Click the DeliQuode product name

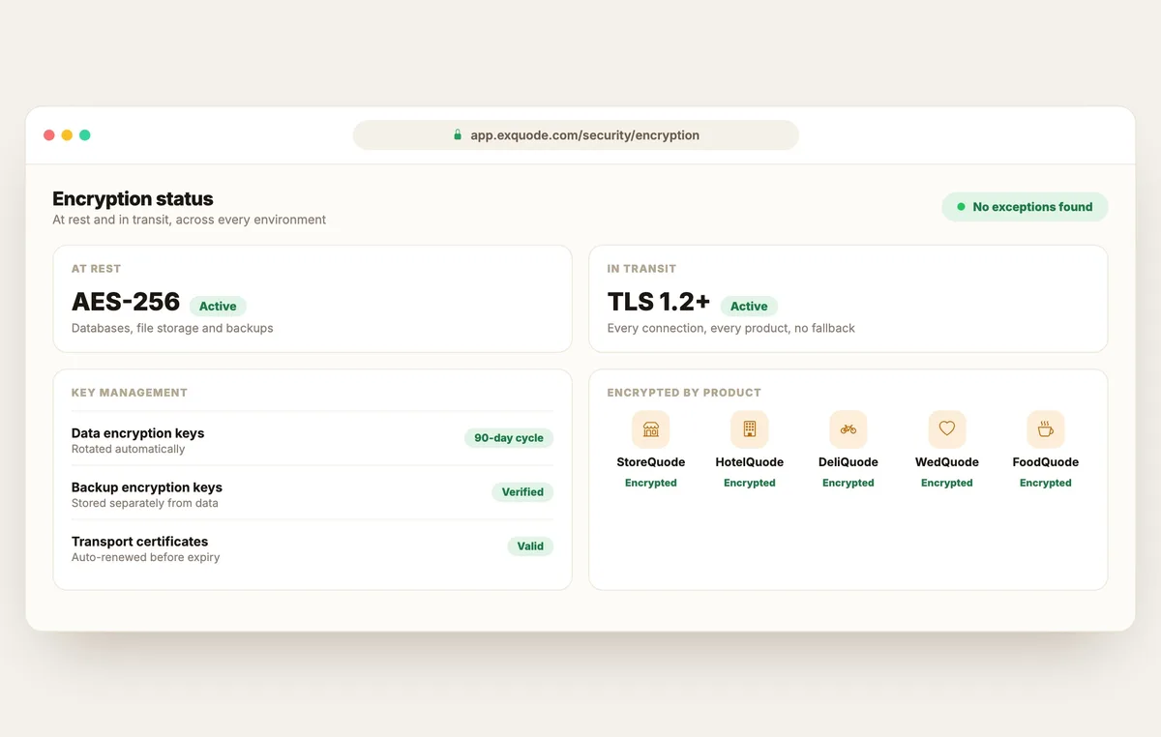pyautogui.click(x=848, y=462)
